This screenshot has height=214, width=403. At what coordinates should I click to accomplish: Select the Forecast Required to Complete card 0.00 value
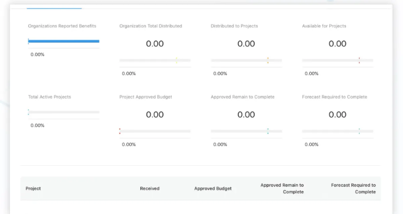(x=338, y=115)
